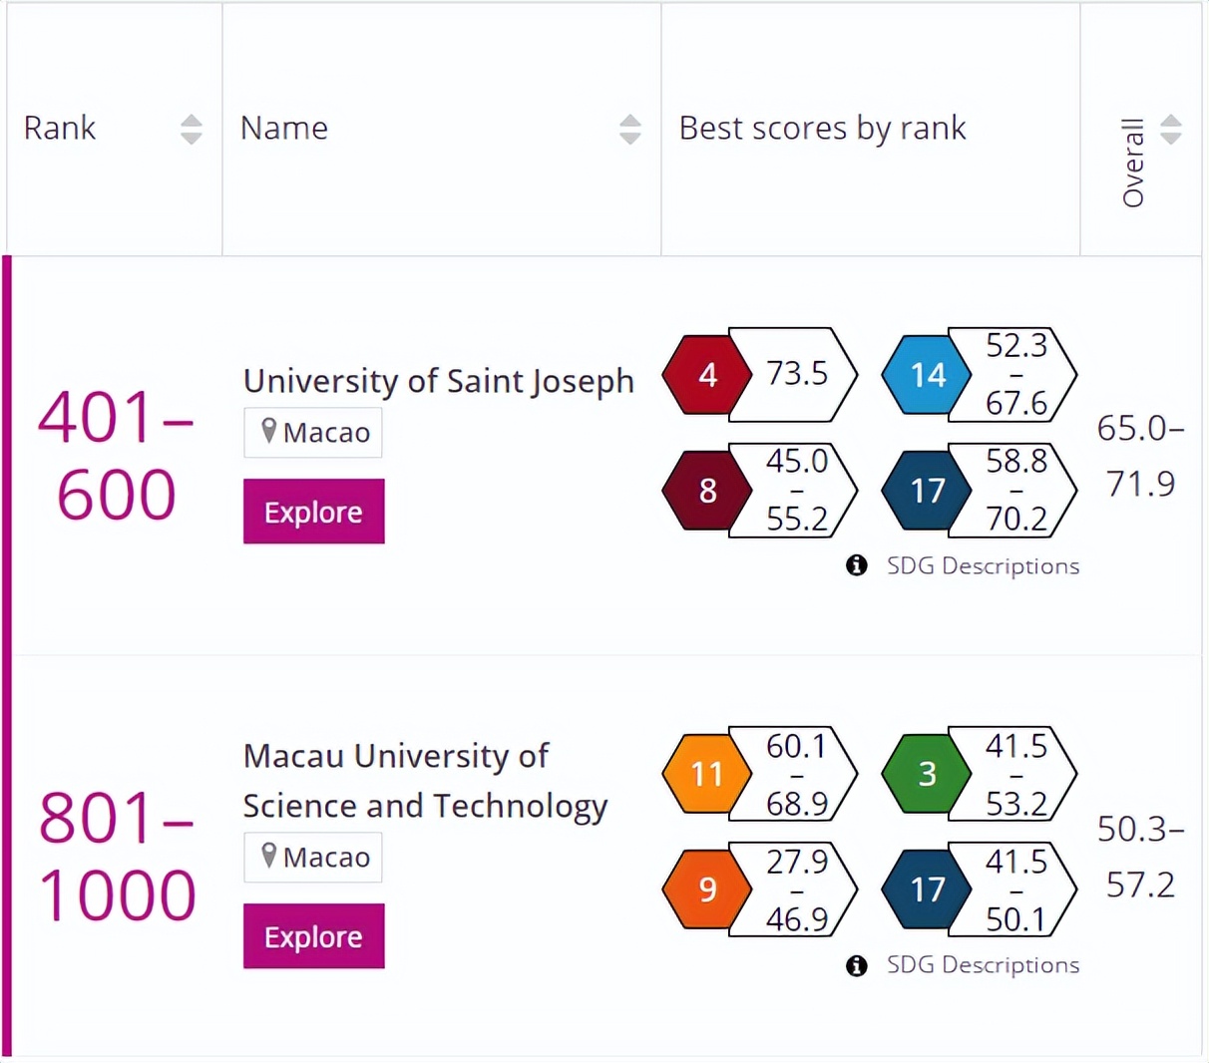Click Macao location tag under Macau University
Viewport: 1209px width, 1063px height.
[x=313, y=858]
